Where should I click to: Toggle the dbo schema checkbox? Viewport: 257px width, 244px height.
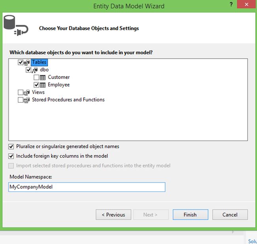coord(28,70)
